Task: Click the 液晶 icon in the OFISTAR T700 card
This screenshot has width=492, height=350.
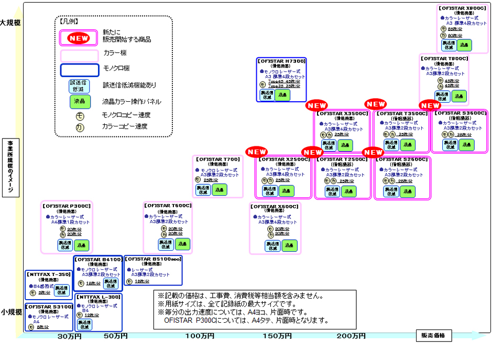Action: 220,190
